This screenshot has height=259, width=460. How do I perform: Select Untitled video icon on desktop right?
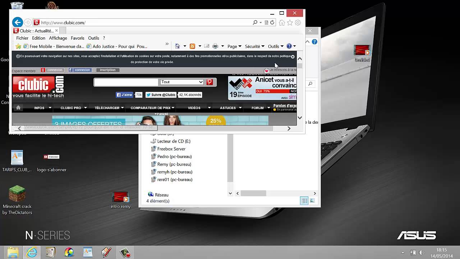click(362, 53)
